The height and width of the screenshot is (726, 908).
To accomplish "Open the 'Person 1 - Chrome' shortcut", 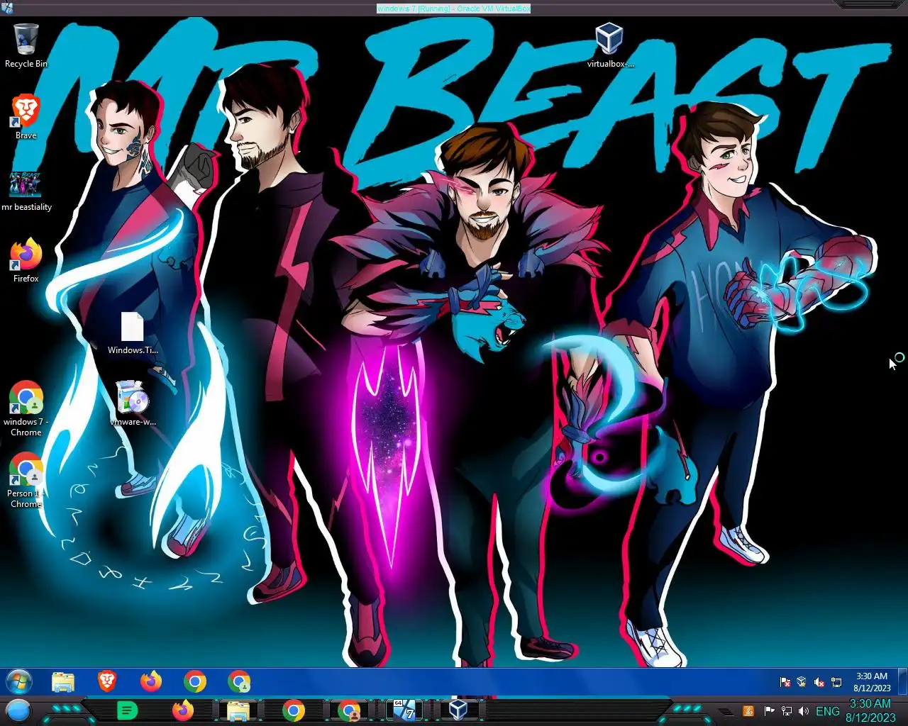I will click(x=26, y=480).
